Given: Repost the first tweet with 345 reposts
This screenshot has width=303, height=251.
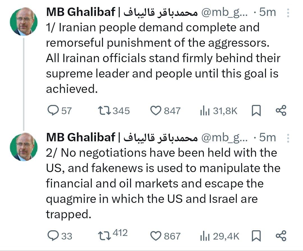Looking at the screenshot, I should pos(105,111).
